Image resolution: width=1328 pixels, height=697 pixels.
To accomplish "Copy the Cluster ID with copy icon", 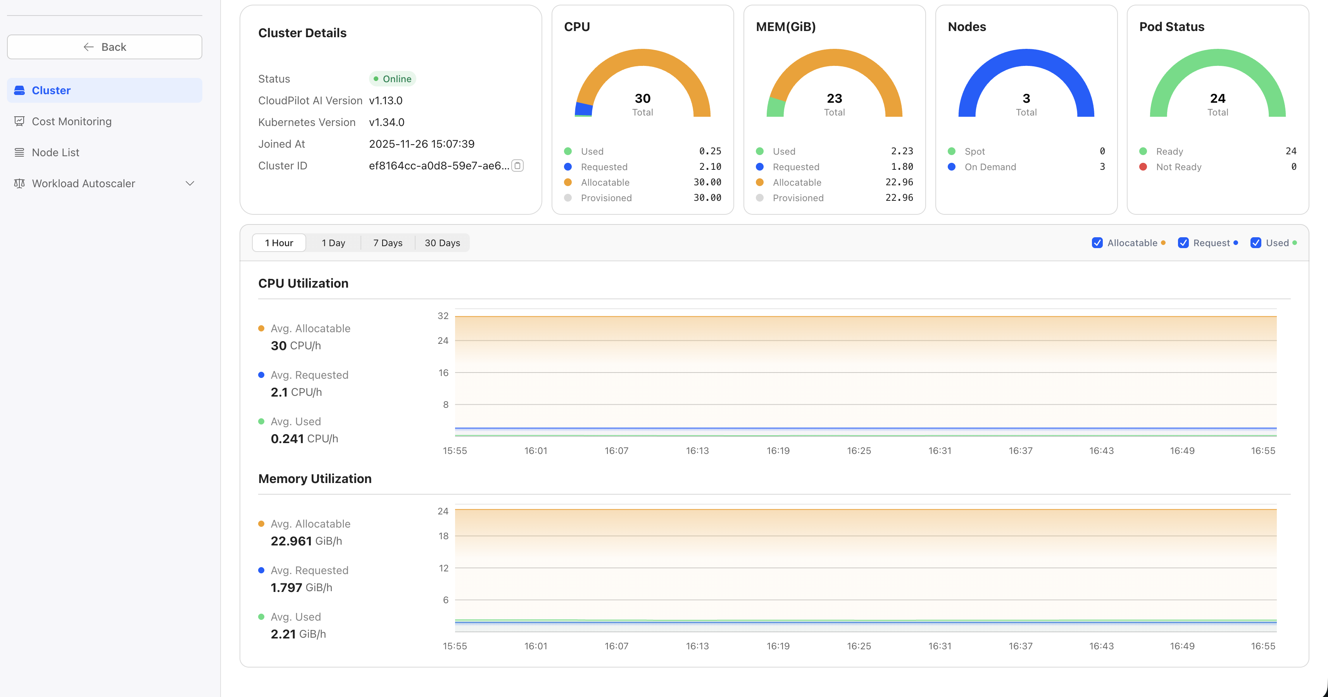I will [x=517, y=166].
